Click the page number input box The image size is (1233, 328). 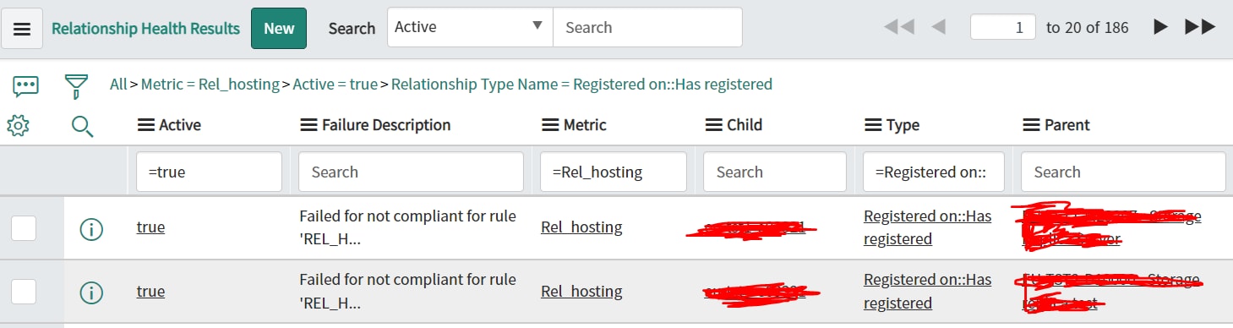coord(1003,27)
